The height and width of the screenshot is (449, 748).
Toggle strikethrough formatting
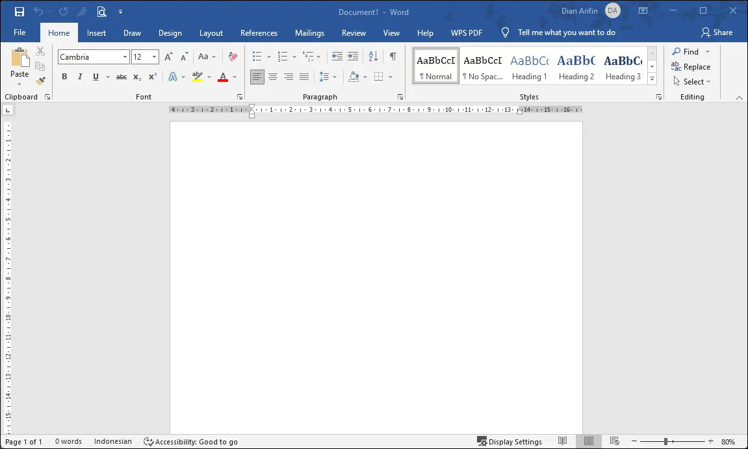pos(121,77)
